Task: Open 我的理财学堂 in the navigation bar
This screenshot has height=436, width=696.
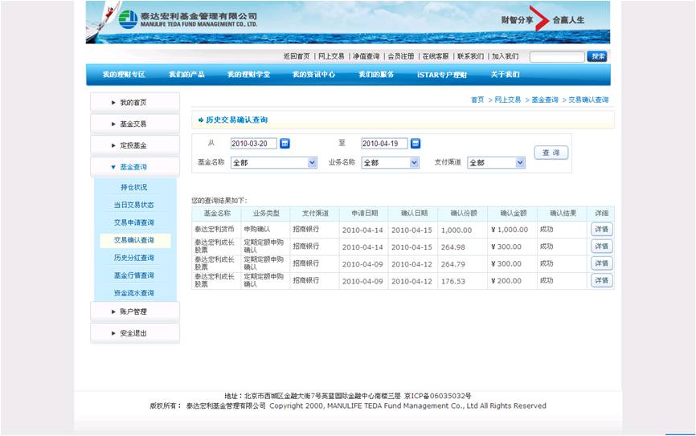Action: coord(248,75)
